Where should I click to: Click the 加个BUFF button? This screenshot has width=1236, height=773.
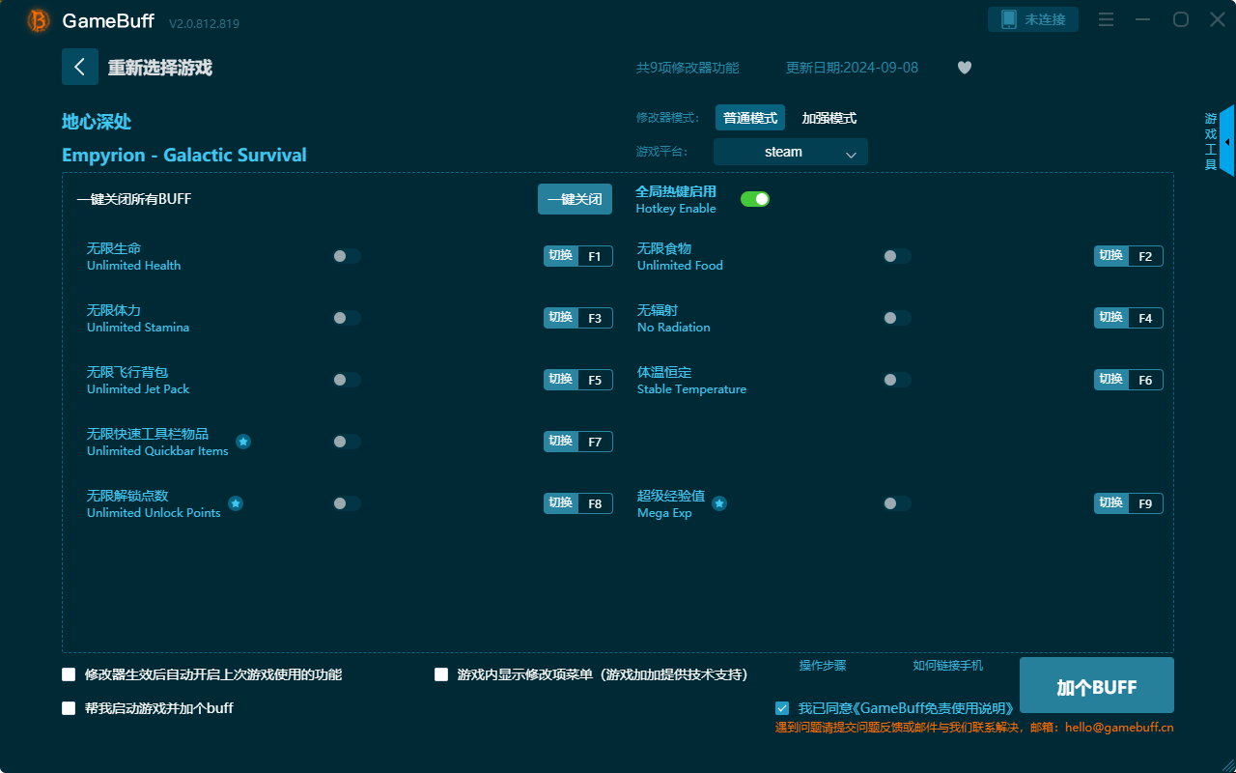point(1096,685)
